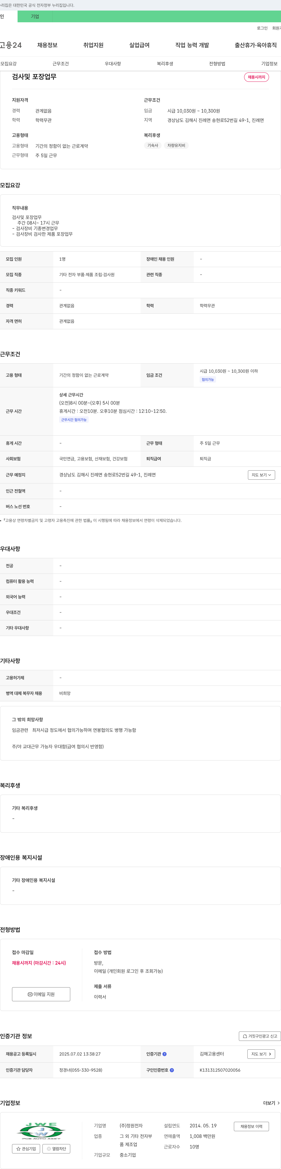This screenshot has width=281, height=1169.
Task: Select deadline text 채용시까지 (마감시간 : 24시)
Action: (39, 963)
